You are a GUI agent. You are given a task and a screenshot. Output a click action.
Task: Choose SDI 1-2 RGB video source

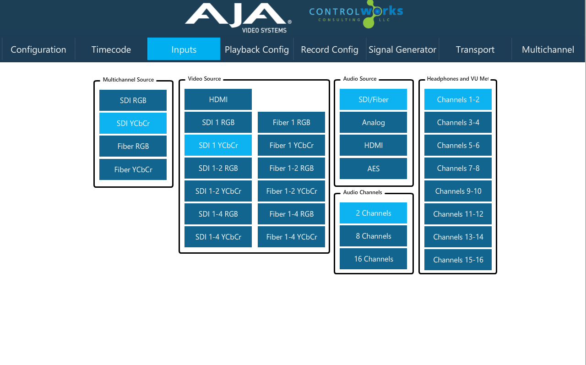218,168
